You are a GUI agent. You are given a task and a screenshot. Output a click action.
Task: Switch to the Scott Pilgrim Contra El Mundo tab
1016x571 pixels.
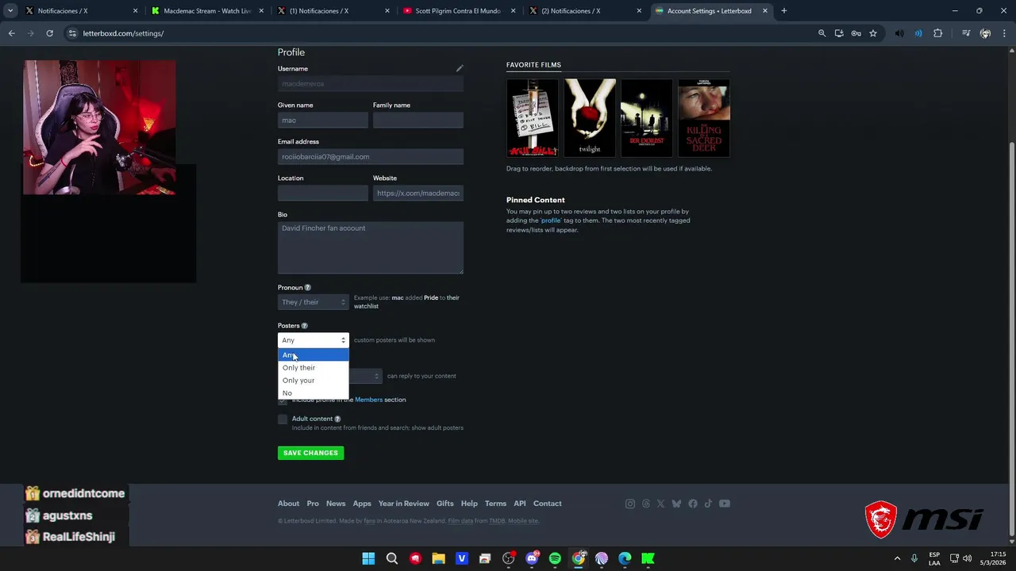(460, 11)
